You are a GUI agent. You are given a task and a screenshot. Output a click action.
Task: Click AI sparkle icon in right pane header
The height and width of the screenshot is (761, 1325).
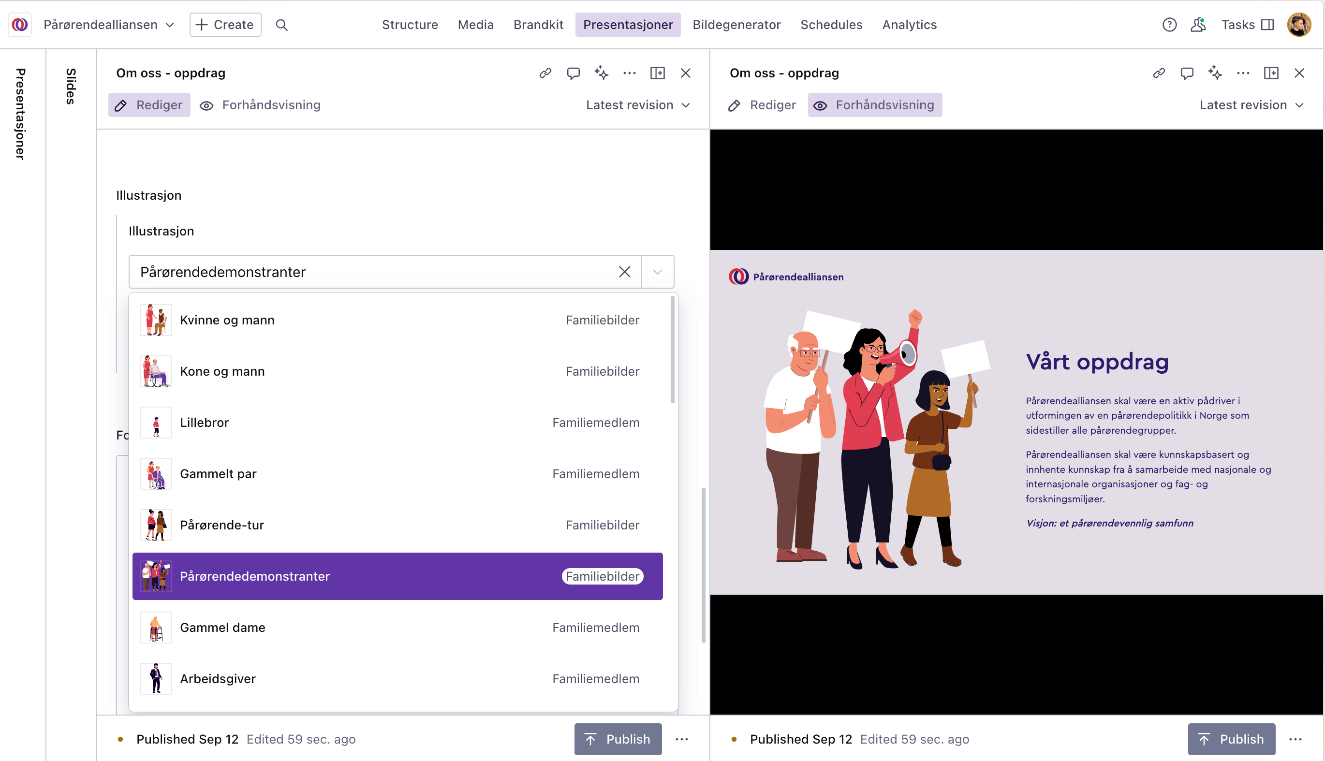click(x=1215, y=73)
